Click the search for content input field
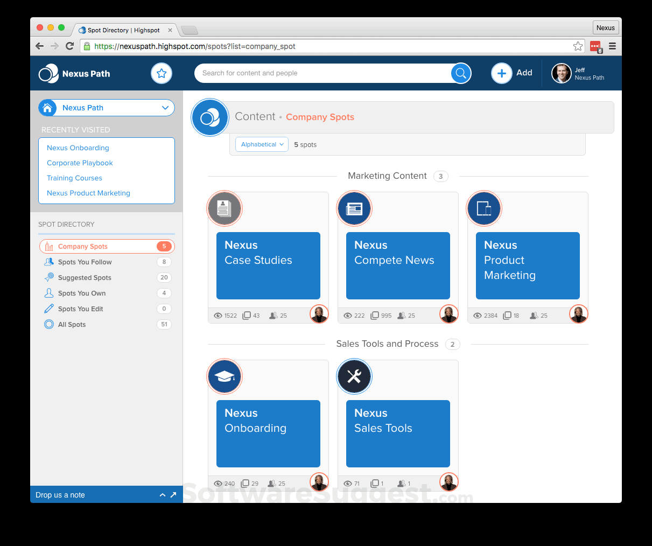The image size is (652, 546). coord(323,73)
